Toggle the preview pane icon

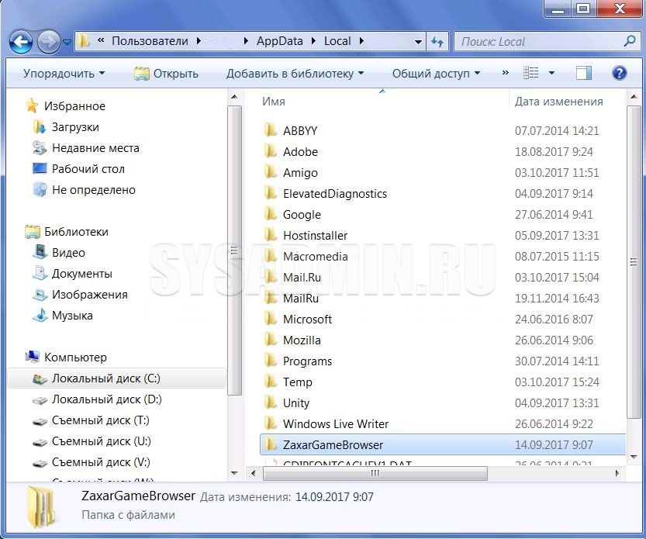(584, 73)
